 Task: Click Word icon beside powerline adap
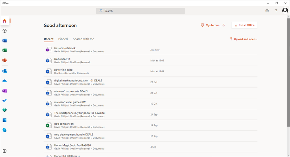pos(49,71)
